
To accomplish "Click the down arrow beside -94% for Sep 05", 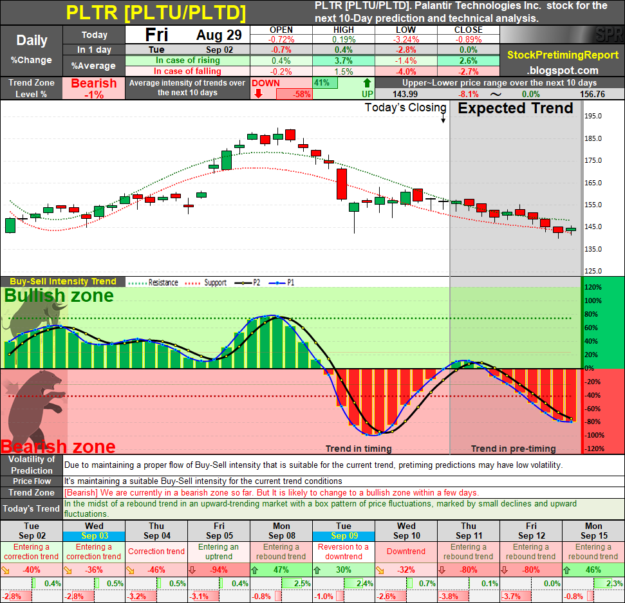I will 192,570.
